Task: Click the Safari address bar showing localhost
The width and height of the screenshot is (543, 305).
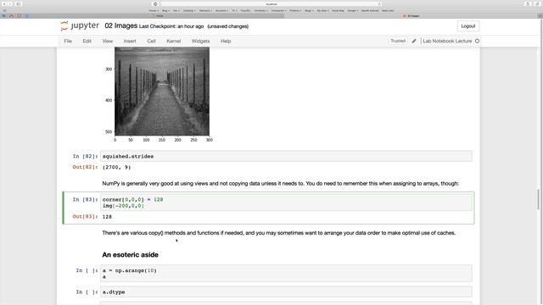Action: pyautogui.click(x=271, y=3)
